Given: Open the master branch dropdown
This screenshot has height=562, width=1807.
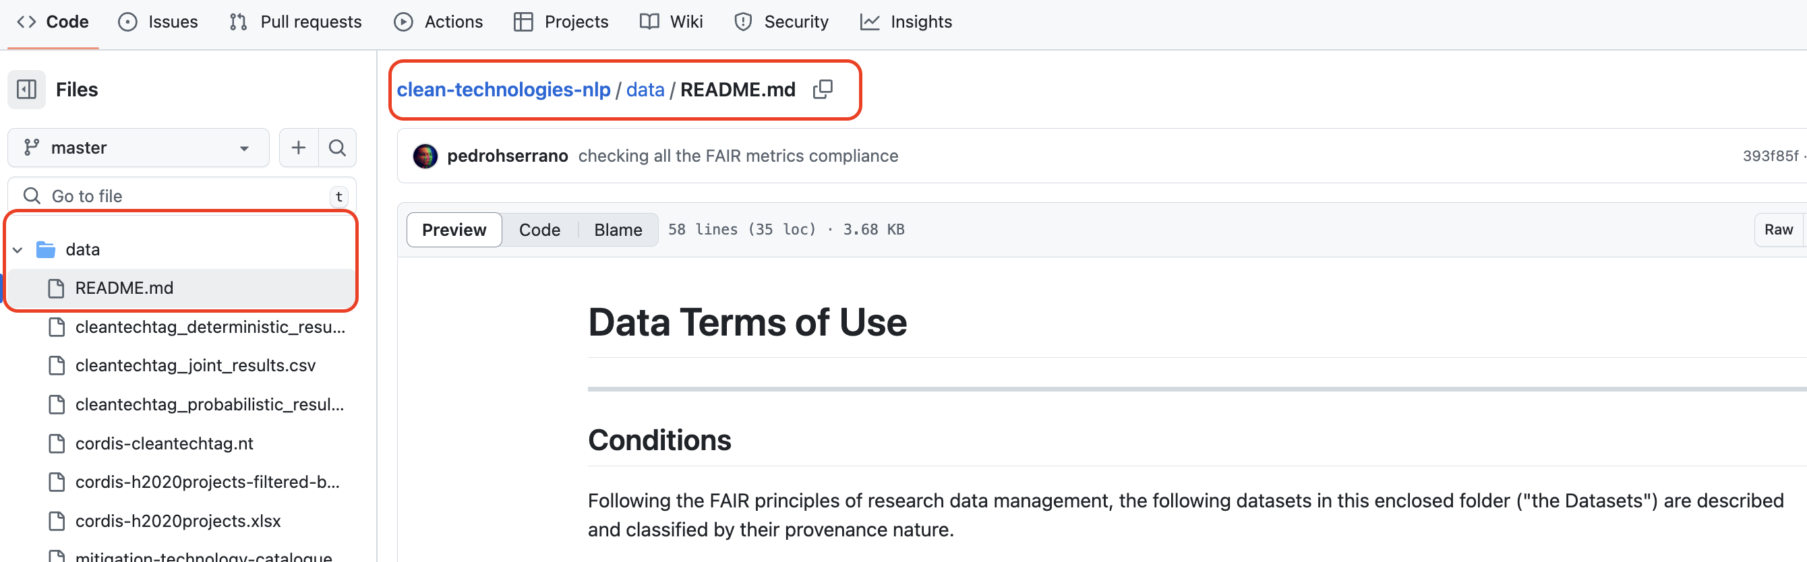Looking at the screenshot, I should click(x=138, y=148).
